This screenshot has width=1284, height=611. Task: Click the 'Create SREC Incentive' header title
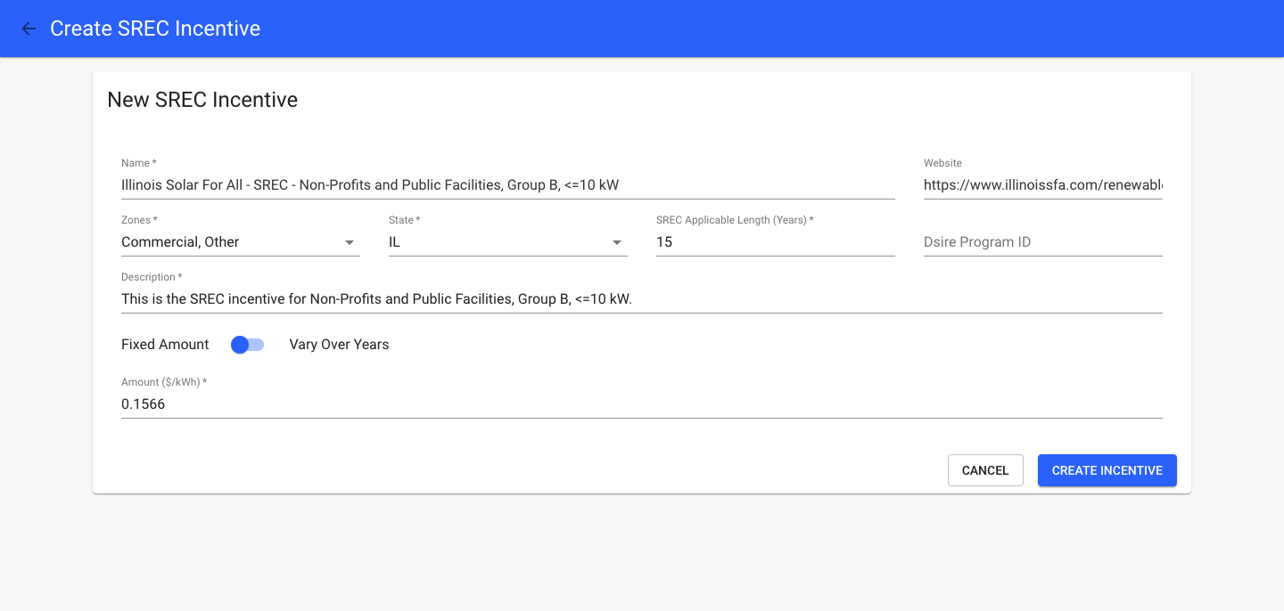click(x=155, y=29)
